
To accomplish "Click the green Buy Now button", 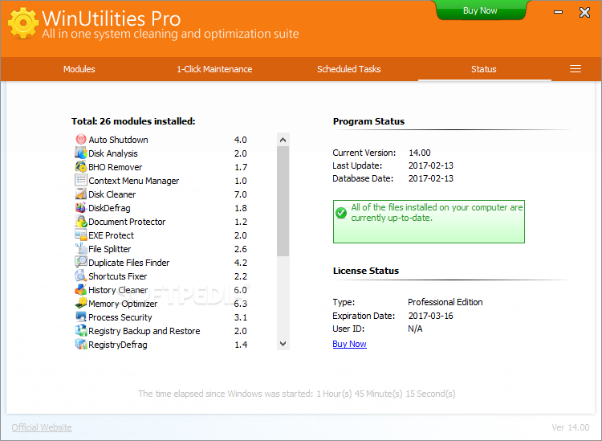I will coord(480,10).
